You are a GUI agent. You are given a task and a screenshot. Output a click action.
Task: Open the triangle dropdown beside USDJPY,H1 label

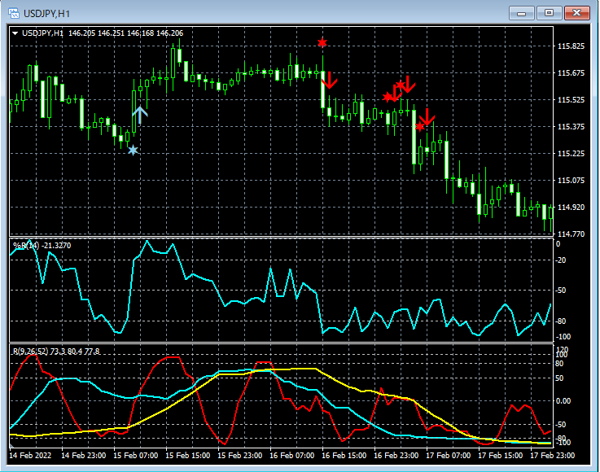[x=15, y=33]
